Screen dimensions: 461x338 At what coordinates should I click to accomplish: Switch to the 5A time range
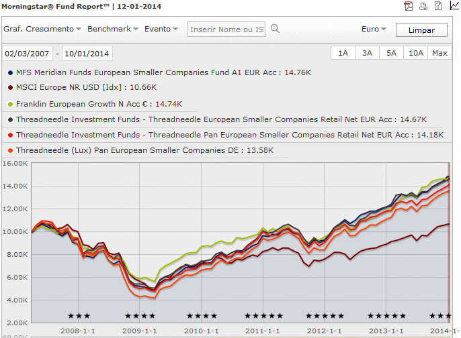pyautogui.click(x=391, y=53)
